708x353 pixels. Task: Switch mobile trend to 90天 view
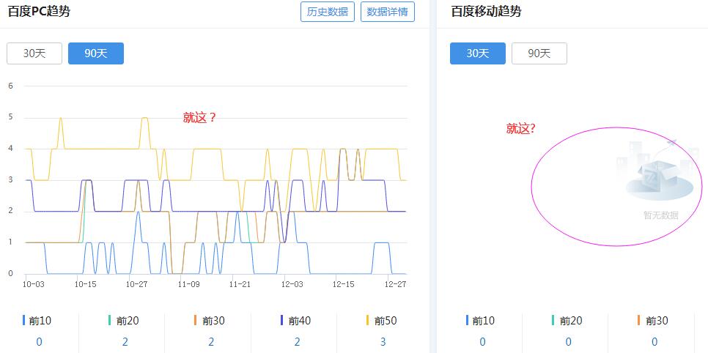pos(539,53)
